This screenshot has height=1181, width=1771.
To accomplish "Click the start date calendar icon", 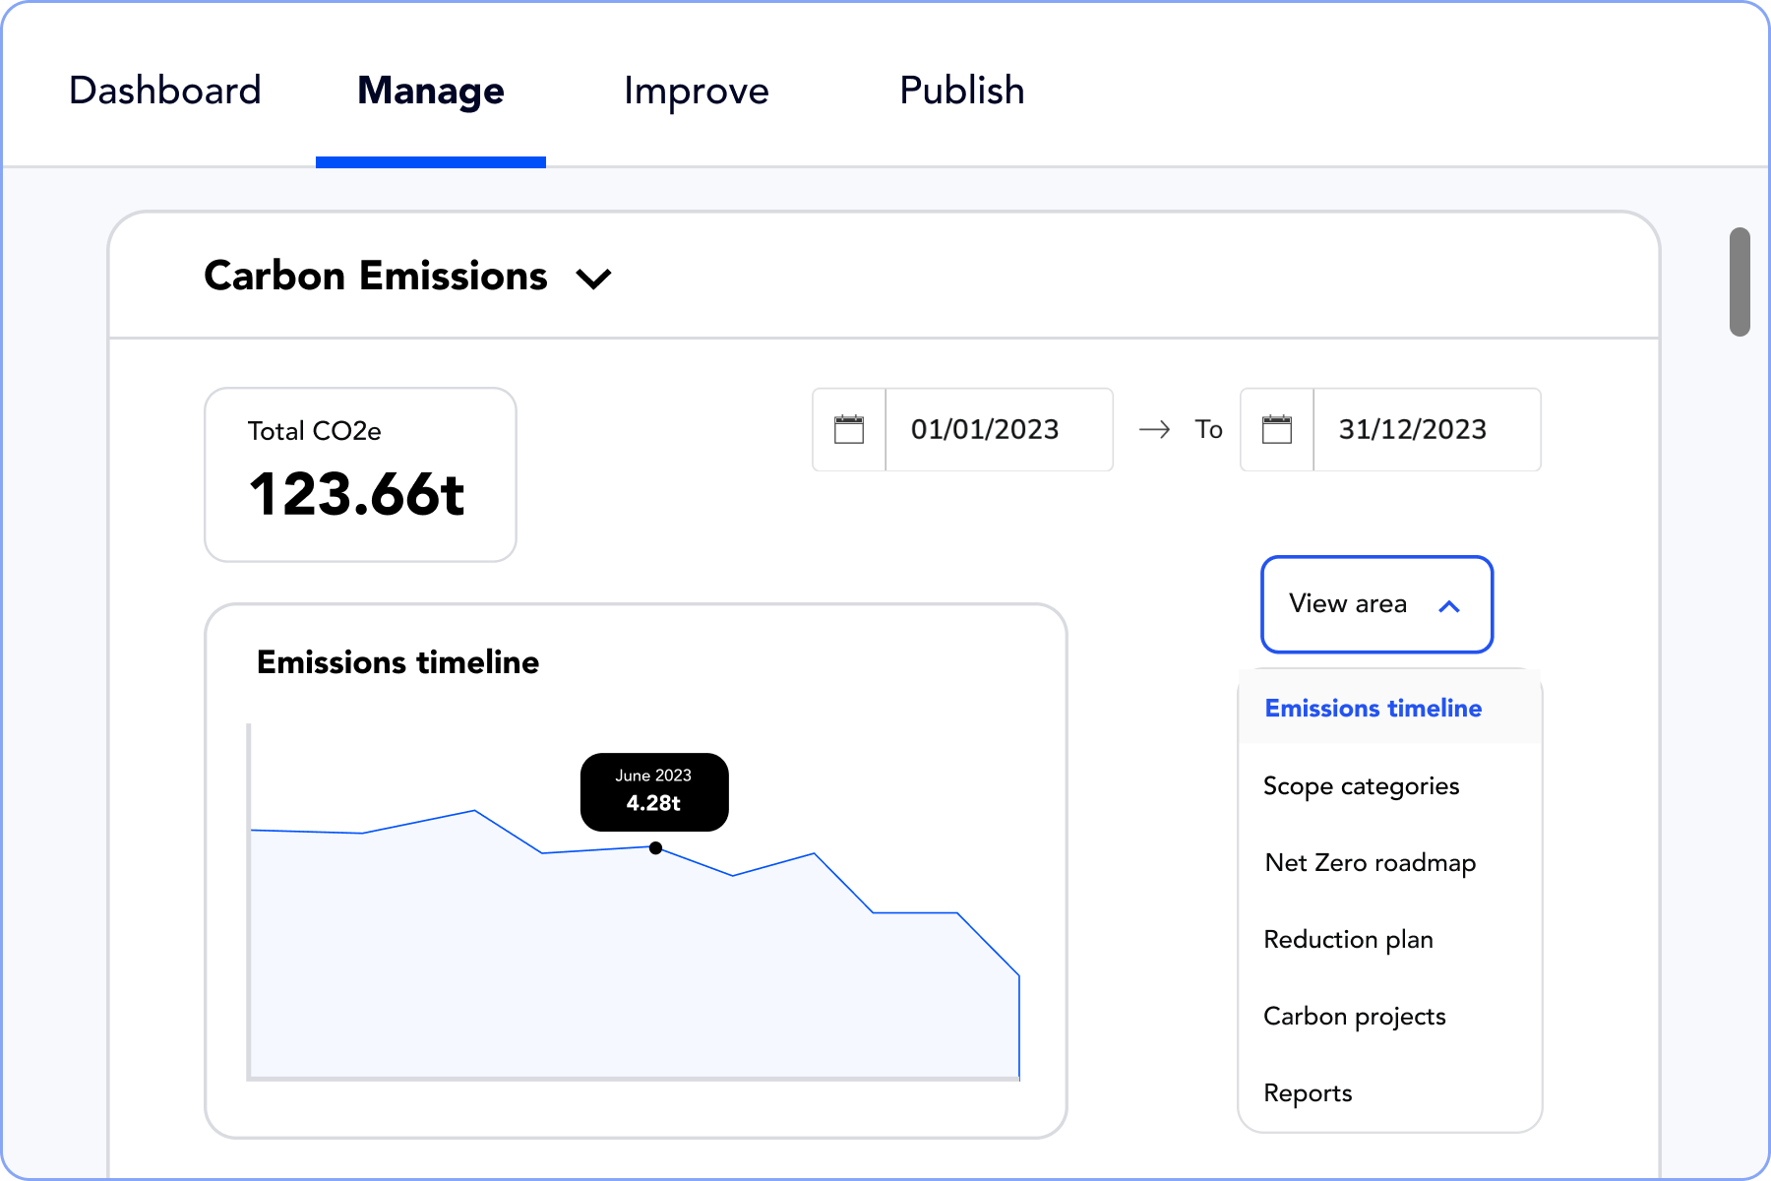I will pos(848,429).
